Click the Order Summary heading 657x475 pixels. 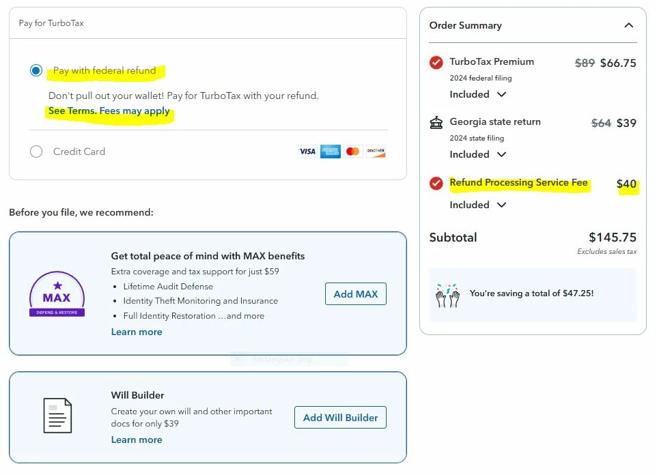point(465,25)
